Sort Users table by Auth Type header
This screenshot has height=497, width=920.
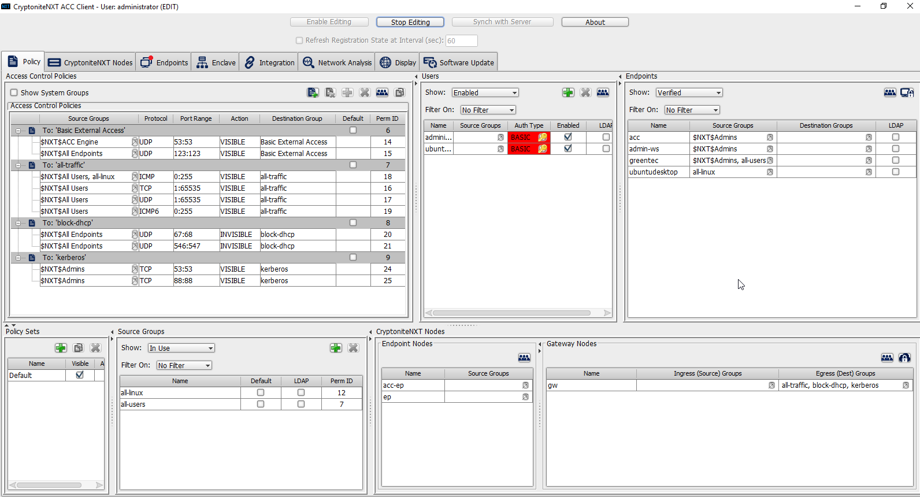tap(529, 125)
